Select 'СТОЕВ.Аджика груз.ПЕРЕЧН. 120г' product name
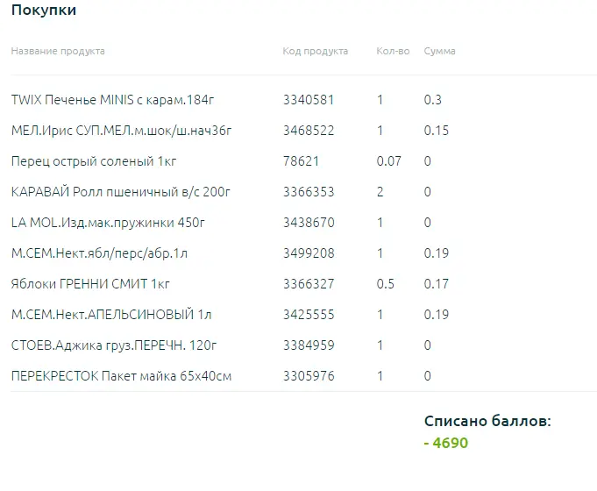 pos(114,345)
